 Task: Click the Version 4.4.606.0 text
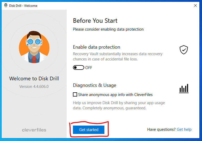34,87
